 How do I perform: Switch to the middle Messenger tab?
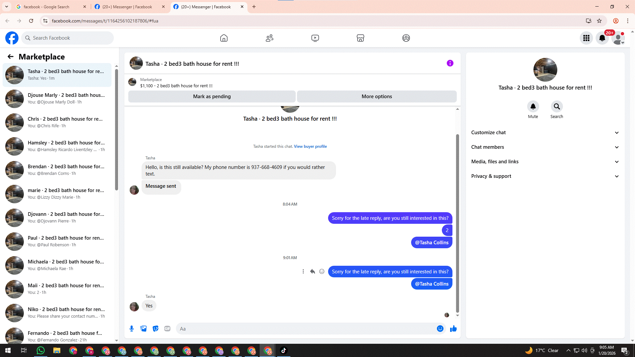point(129,7)
